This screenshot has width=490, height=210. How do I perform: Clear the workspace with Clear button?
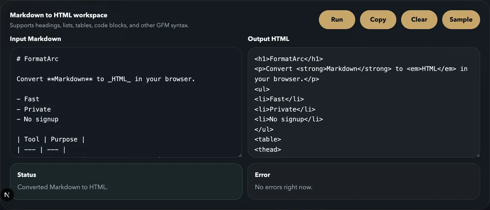pyautogui.click(x=419, y=19)
